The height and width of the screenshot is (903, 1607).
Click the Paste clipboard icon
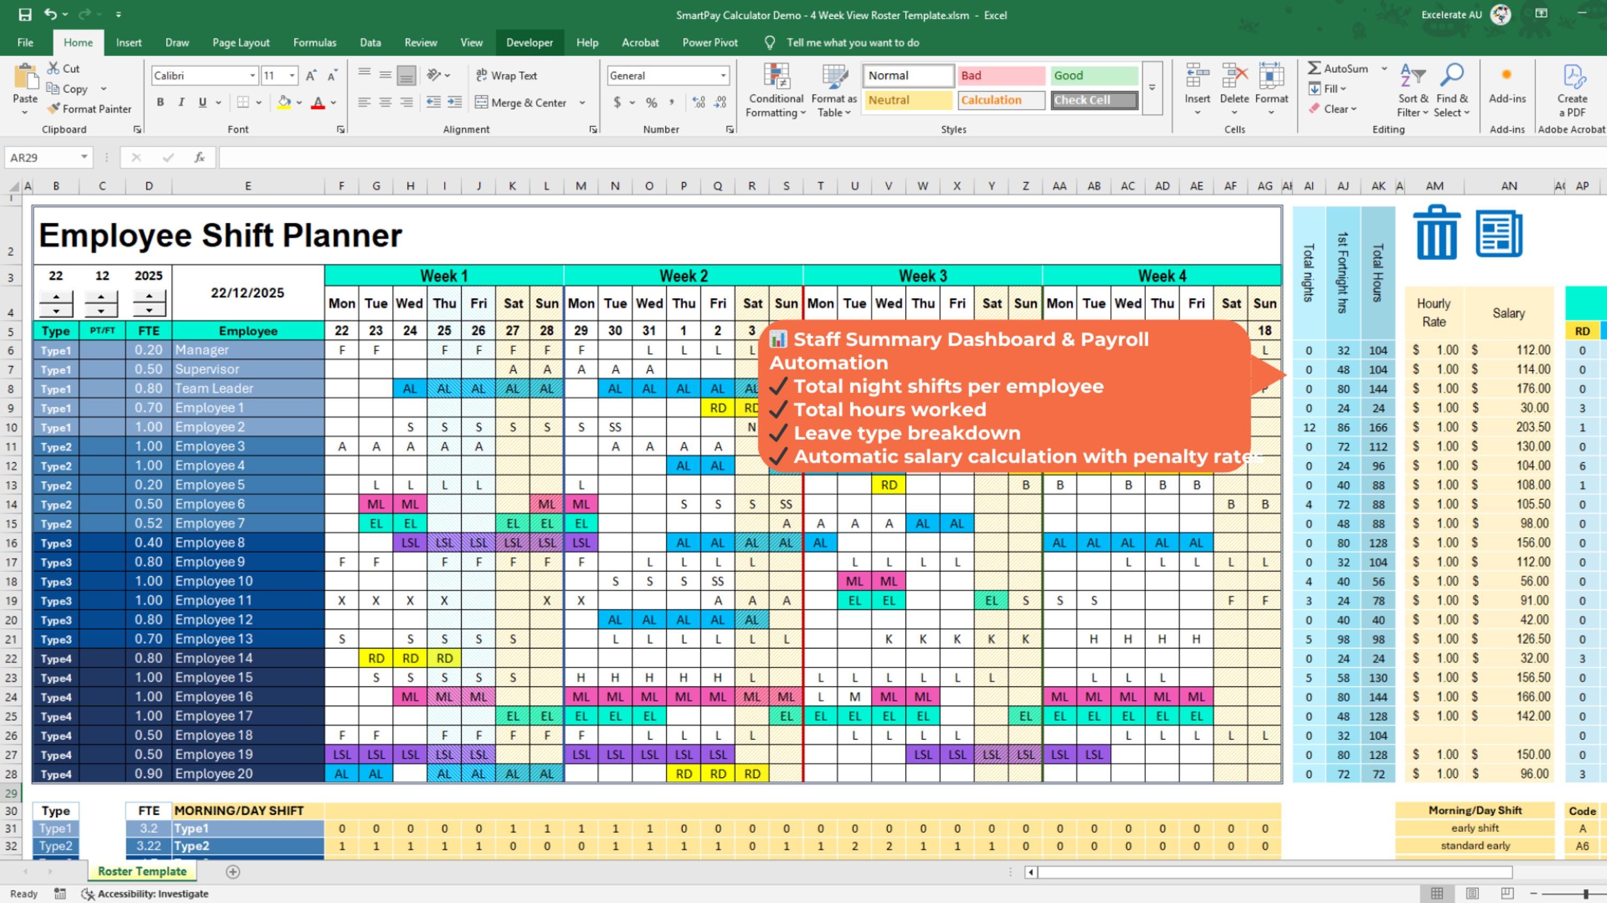click(x=26, y=77)
